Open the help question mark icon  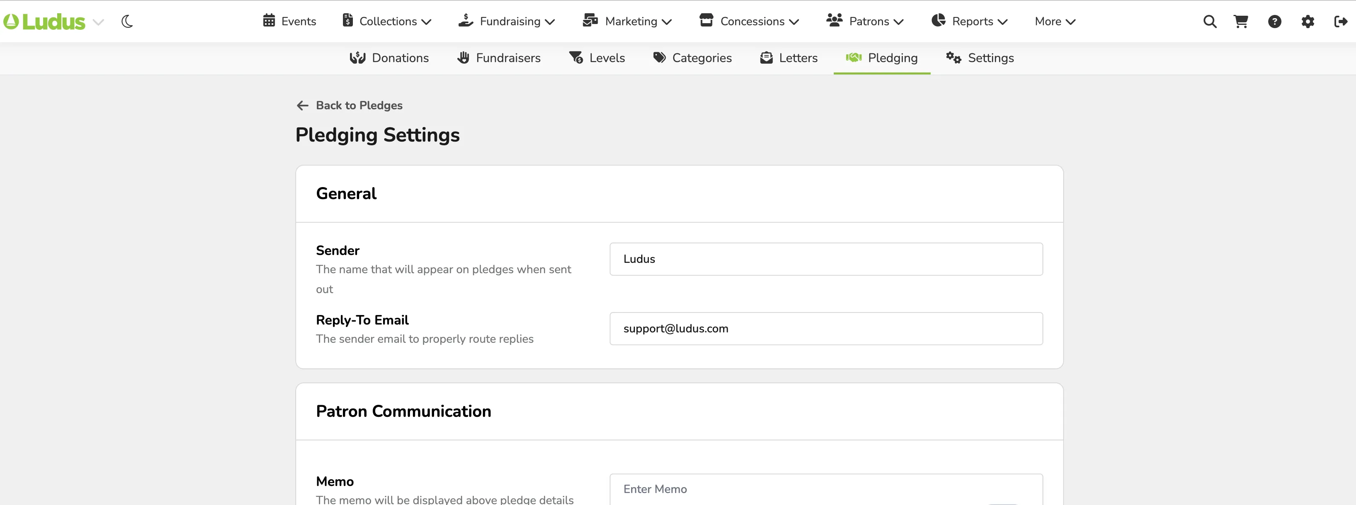pyautogui.click(x=1274, y=22)
